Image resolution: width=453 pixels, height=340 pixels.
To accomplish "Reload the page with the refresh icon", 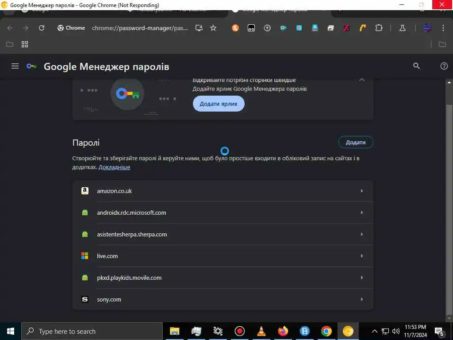I will click(42, 28).
